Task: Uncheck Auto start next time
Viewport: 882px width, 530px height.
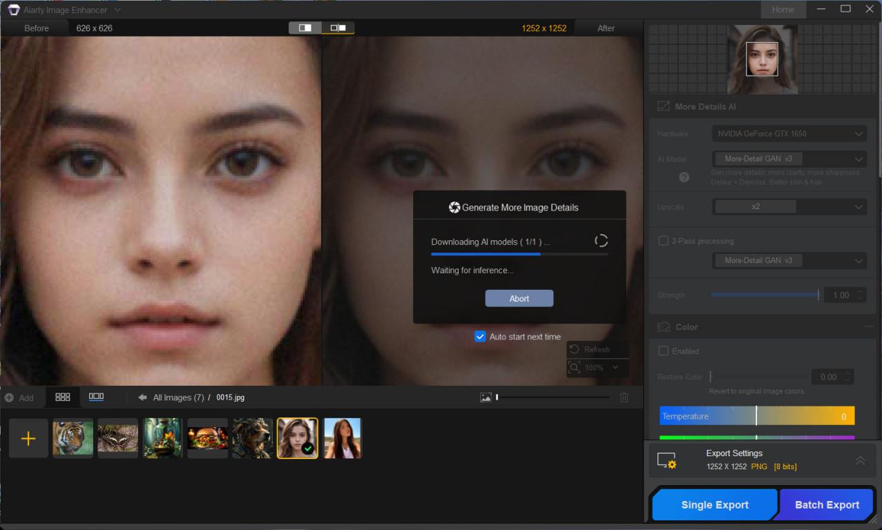Action: 480,337
